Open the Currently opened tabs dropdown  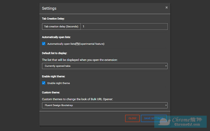tap(104, 66)
